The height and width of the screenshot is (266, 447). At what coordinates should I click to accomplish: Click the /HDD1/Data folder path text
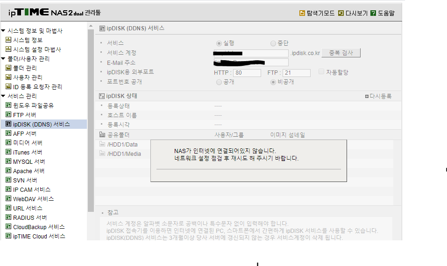tap(122, 144)
